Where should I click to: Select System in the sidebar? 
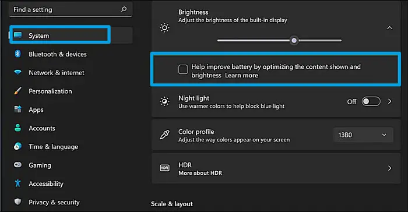pos(71,36)
